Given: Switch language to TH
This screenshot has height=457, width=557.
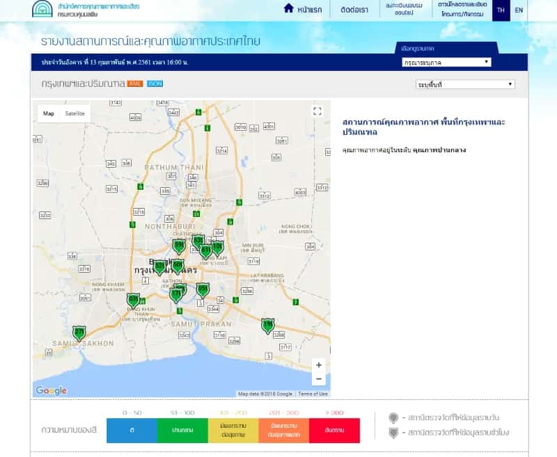Looking at the screenshot, I should point(501,10).
